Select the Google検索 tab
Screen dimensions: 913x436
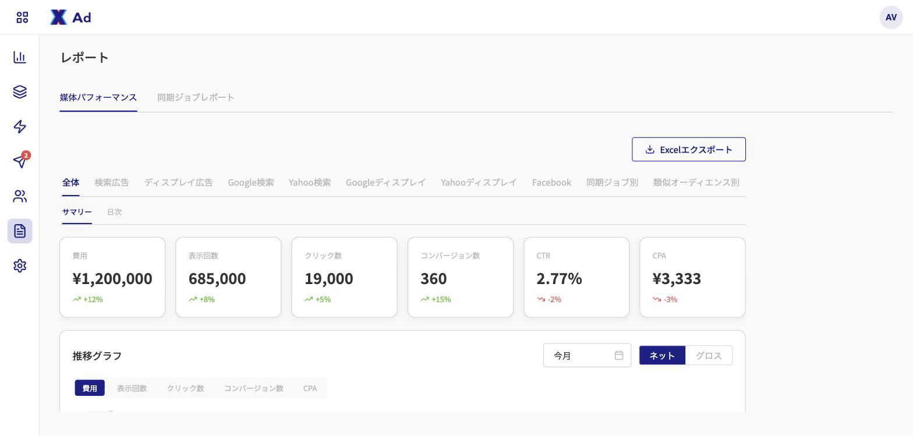(x=251, y=182)
